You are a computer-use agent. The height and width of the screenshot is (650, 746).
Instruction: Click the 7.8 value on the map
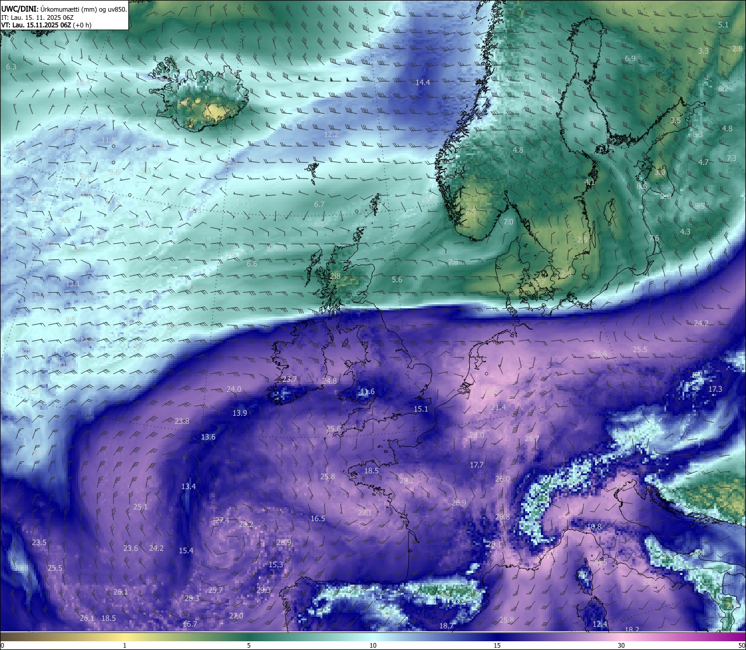pos(453,262)
